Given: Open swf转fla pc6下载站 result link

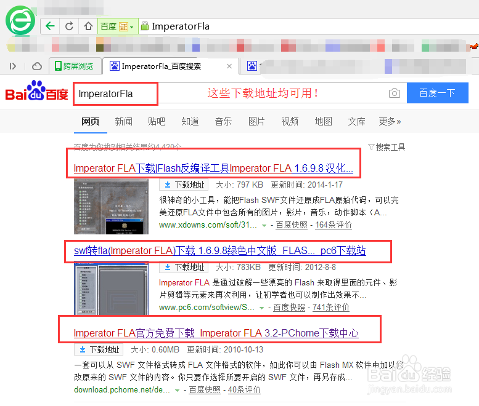Looking at the screenshot, I should (220, 250).
